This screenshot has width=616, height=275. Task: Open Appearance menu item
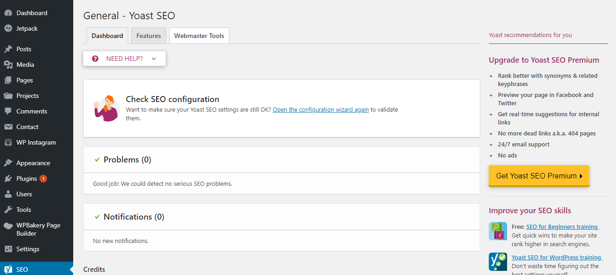point(37,163)
